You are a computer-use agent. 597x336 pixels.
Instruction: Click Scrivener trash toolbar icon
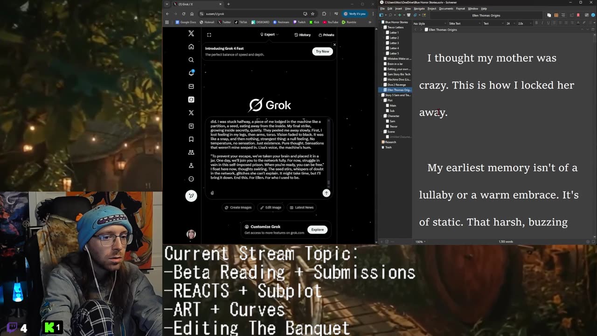pyautogui.click(x=409, y=15)
